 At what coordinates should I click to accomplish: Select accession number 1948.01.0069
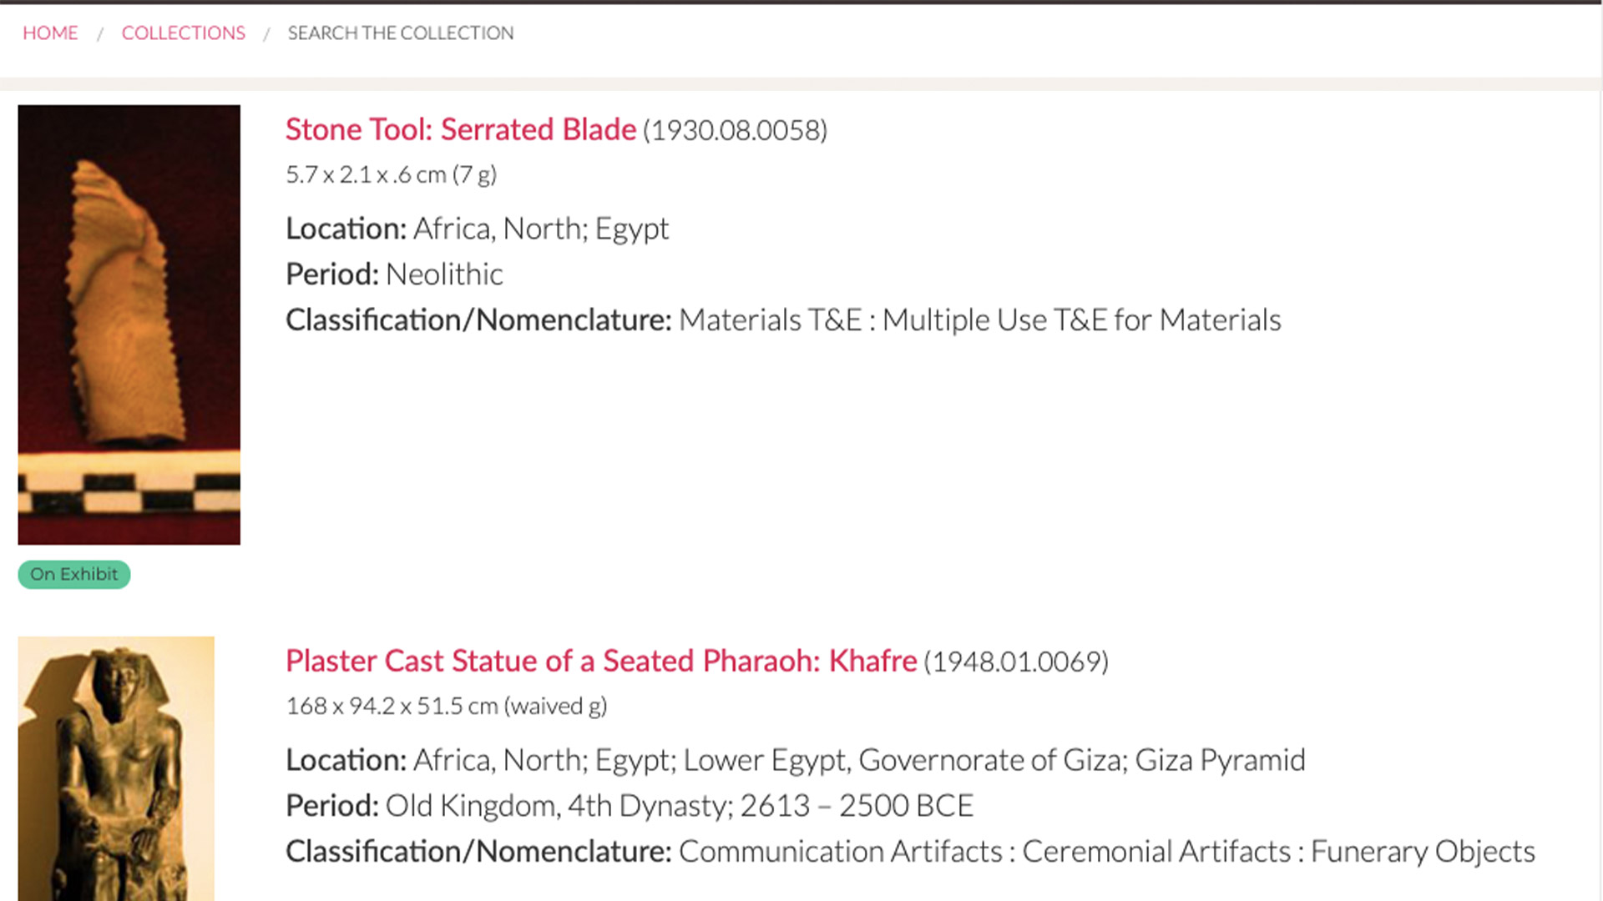pos(1016,662)
